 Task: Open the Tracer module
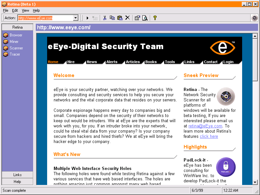pos(15,54)
